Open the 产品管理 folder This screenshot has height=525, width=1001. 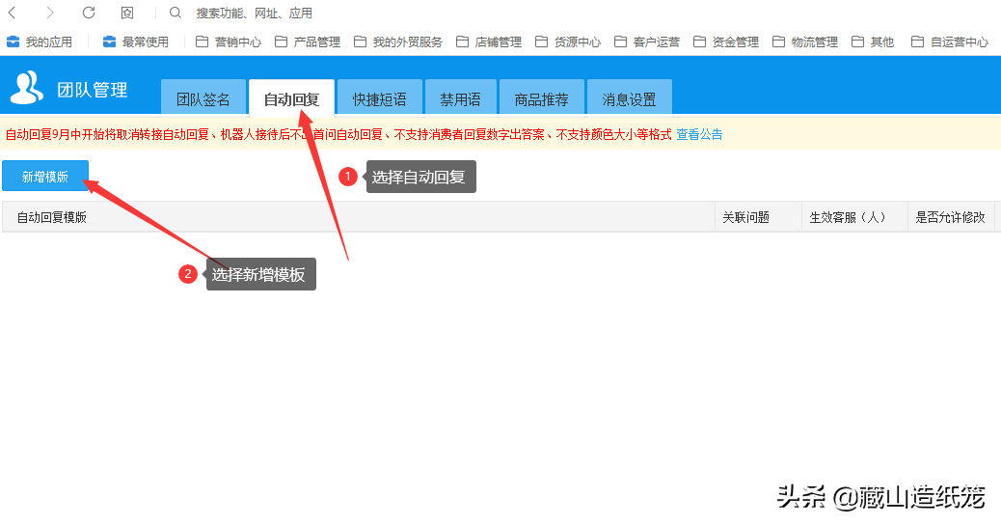pos(307,42)
